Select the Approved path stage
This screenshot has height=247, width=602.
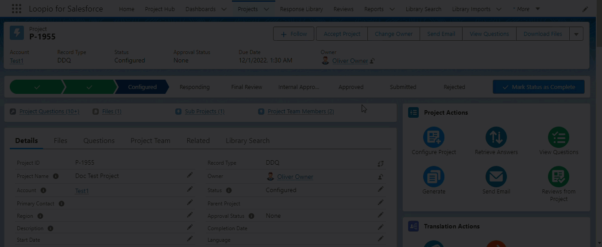click(x=351, y=87)
